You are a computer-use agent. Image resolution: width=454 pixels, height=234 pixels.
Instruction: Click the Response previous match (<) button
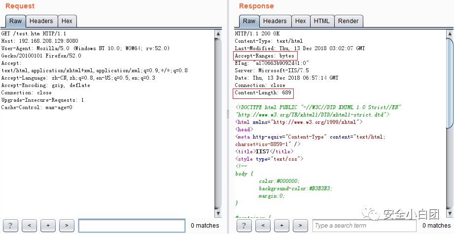pos(263,226)
